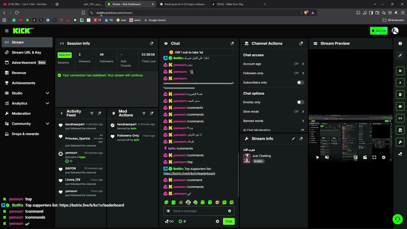The height and width of the screenshot is (229, 407).
Task: Pop out the Stream info panel
Action: pyautogui.click(x=301, y=139)
